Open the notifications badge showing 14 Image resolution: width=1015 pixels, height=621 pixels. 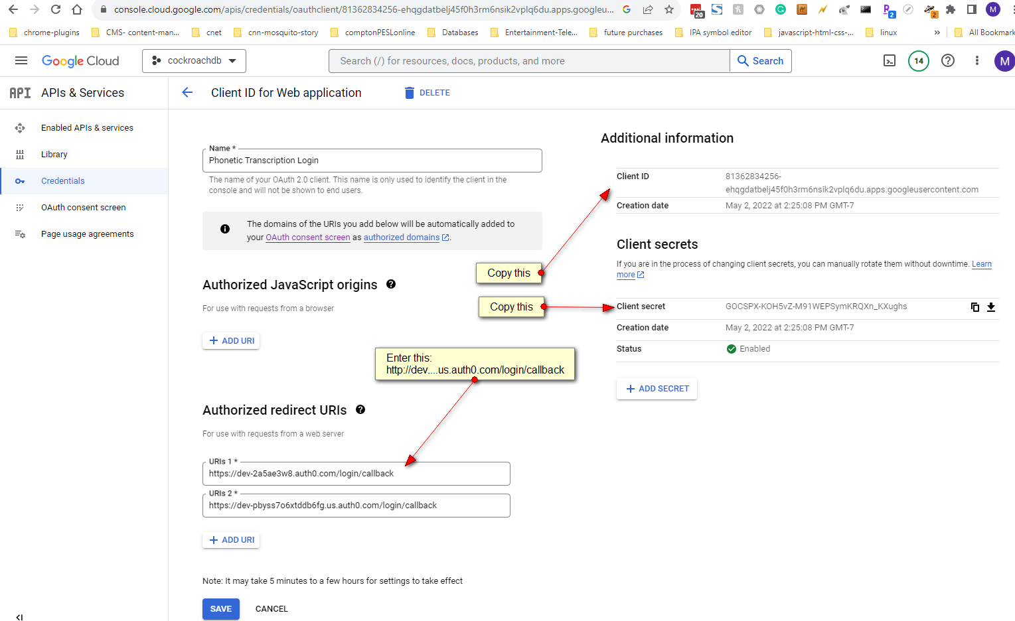(919, 61)
